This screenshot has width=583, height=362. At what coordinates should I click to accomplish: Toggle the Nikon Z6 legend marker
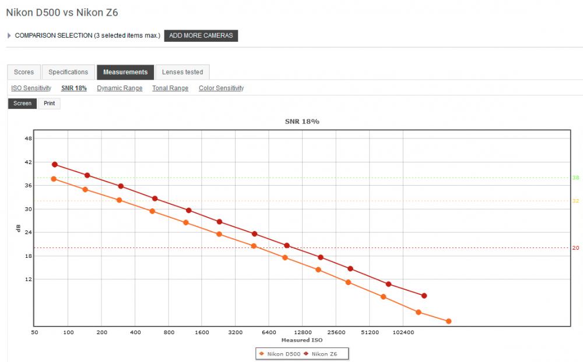pyautogui.click(x=306, y=354)
